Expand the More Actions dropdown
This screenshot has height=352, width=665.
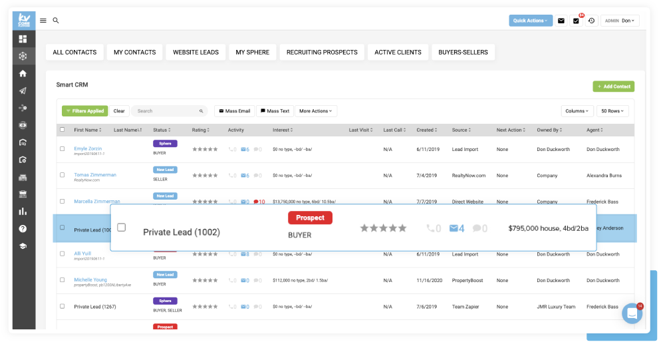click(x=316, y=111)
